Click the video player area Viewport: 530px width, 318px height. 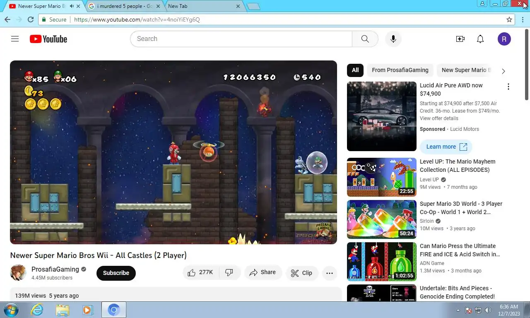pos(173,152)
